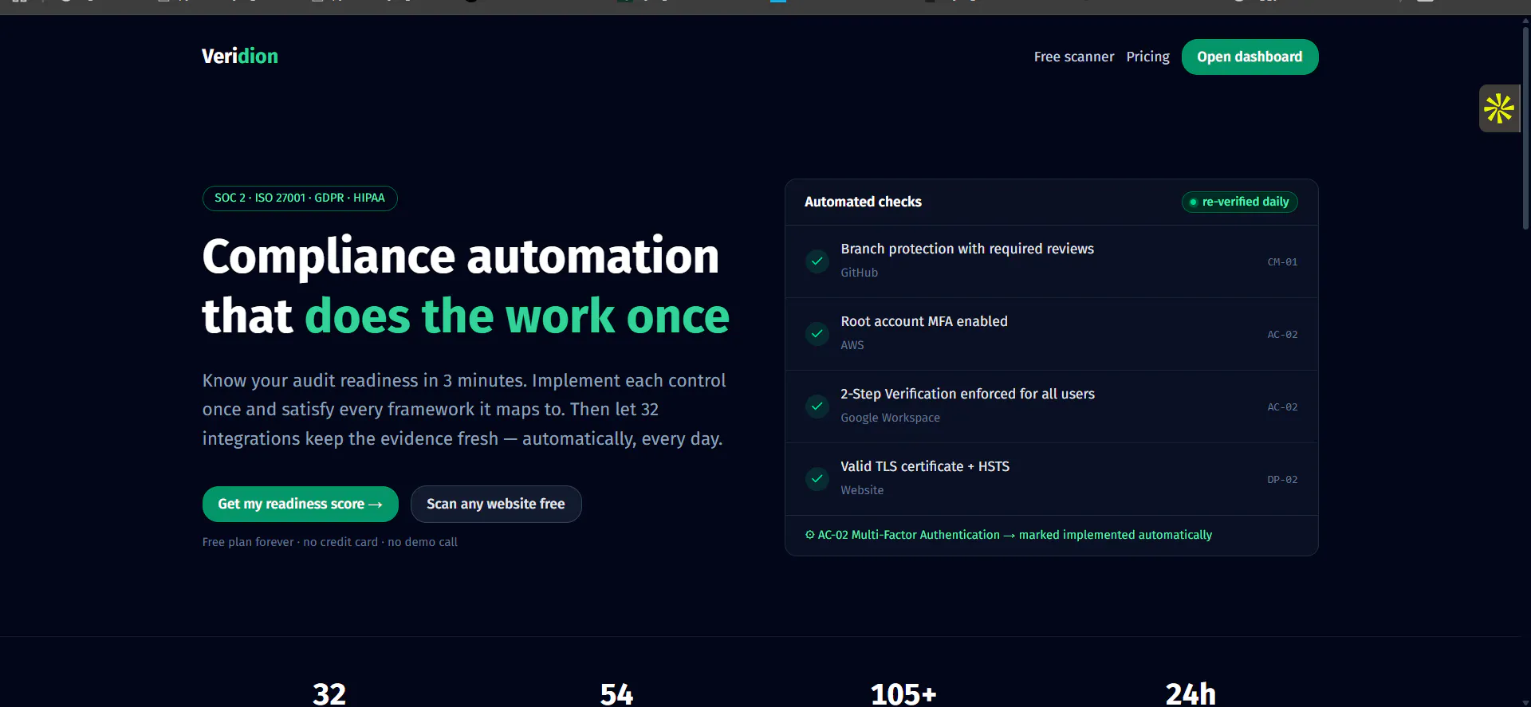Viewport: 1531px width, 707px height.
Task: Click the SOC 2 · ISO 27001 frameworks badge
Action: pyautogui.click(x=300, y=198)
